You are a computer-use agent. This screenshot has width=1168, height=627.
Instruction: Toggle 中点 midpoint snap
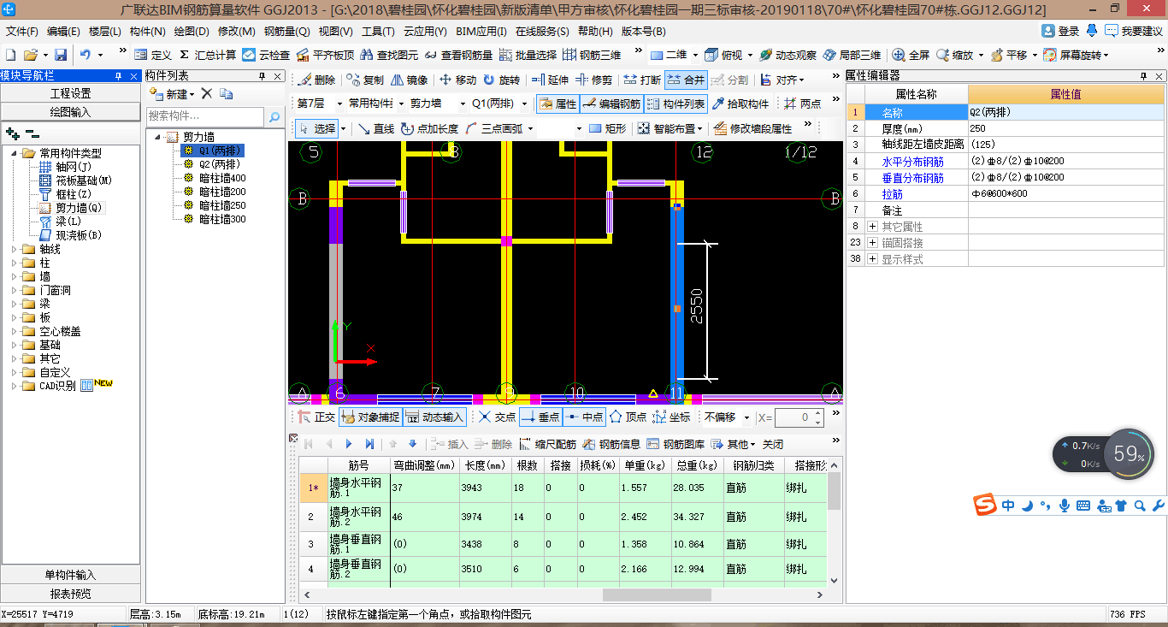584,417
